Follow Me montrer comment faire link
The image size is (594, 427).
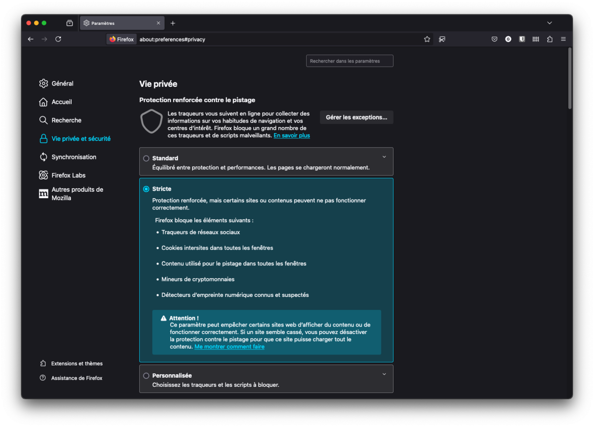tap(229, 347)
